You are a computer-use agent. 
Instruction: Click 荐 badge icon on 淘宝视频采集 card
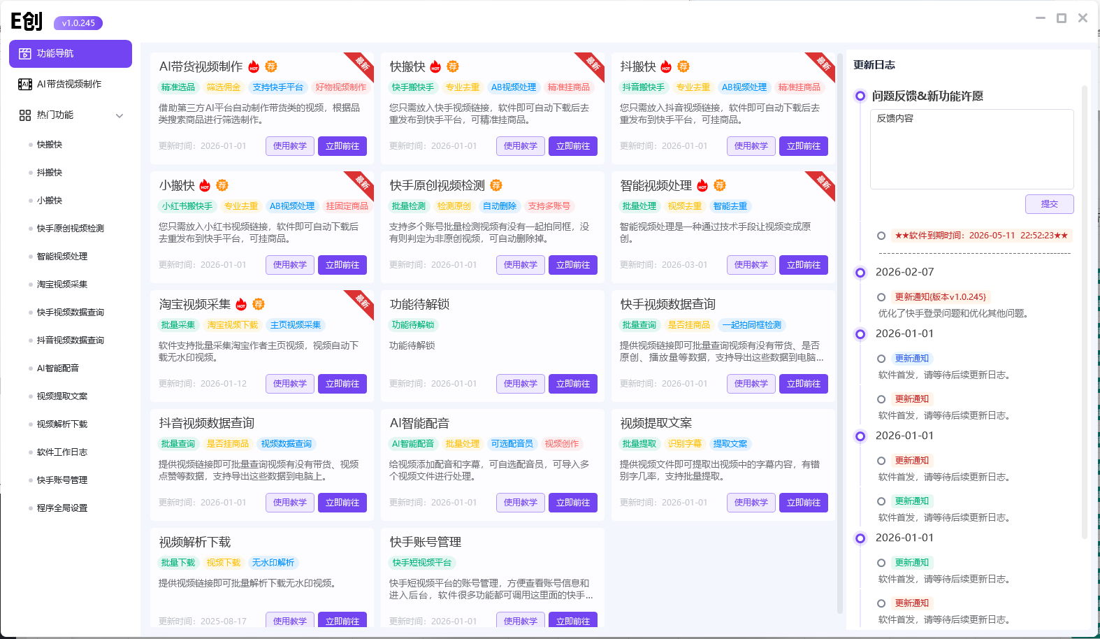coord(259,304)
